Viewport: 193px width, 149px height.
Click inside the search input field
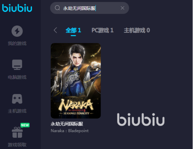point(90,8)
